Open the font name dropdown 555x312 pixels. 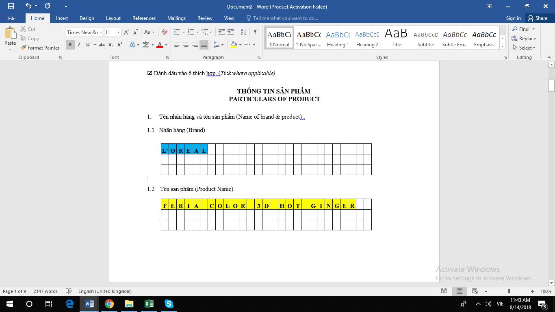point(101,32)
